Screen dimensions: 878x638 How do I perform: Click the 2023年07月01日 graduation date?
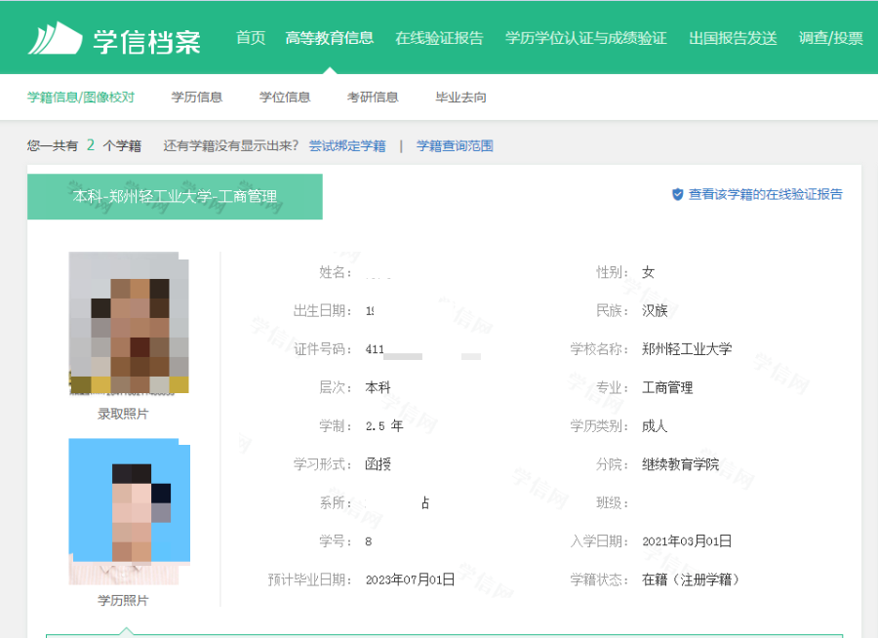pos(410,579)
